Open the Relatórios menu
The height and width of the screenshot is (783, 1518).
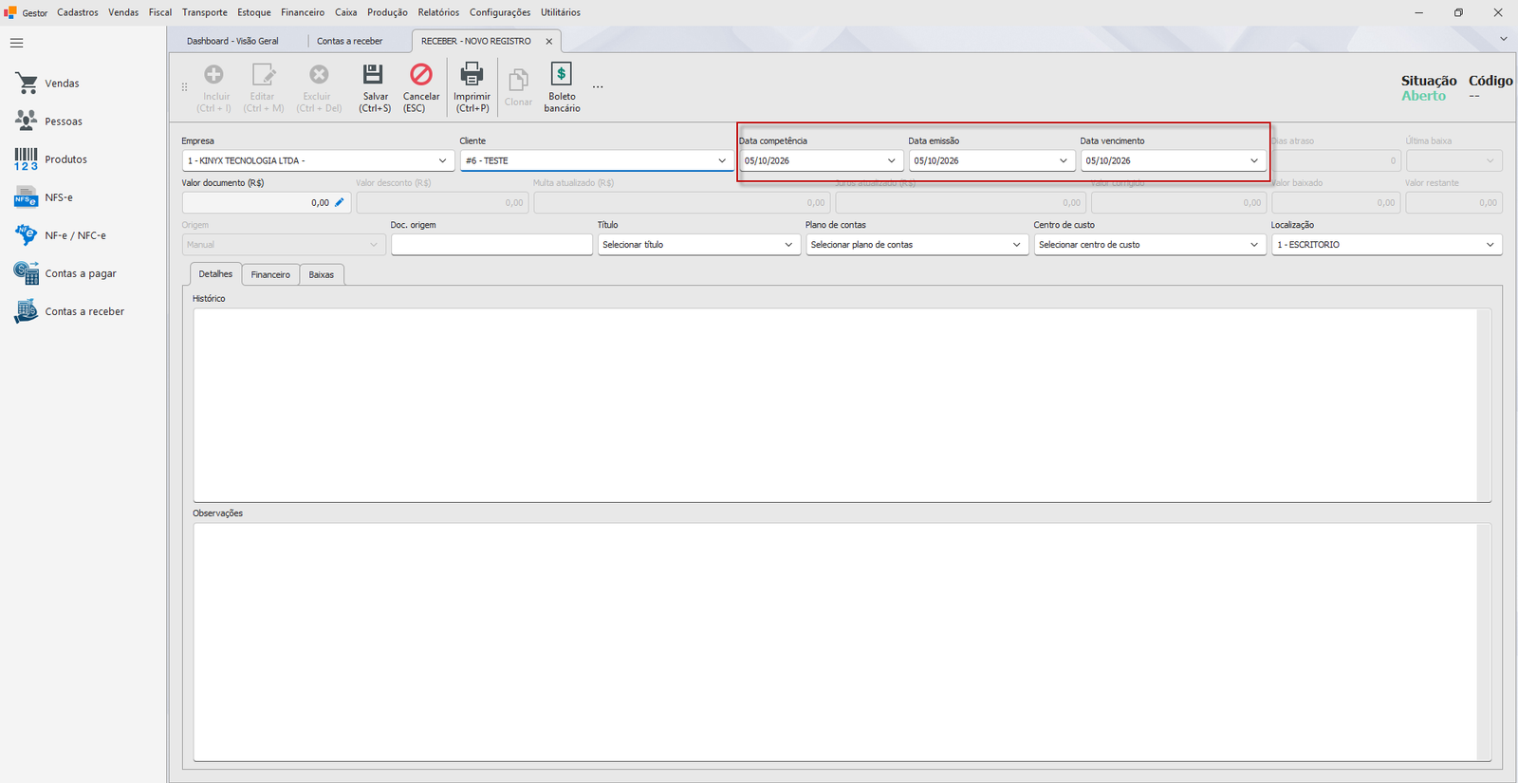pos(438,12)
